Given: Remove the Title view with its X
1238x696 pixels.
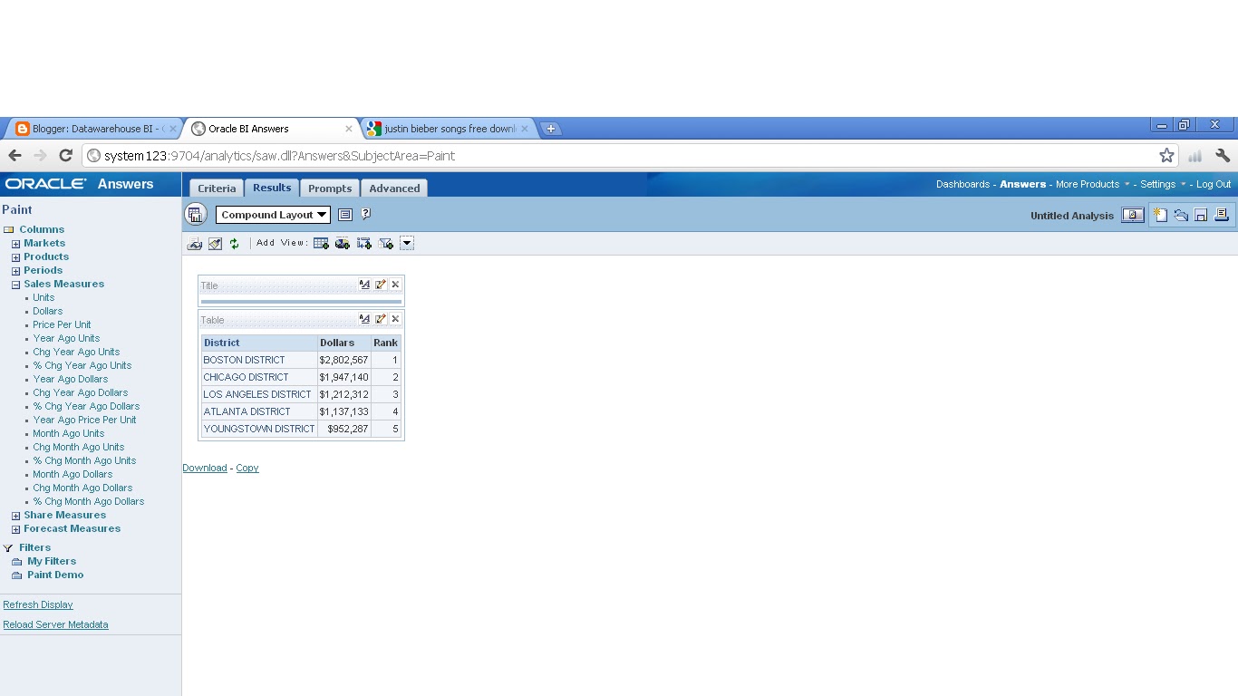Looking at the screenshot, I should (395, 285).
